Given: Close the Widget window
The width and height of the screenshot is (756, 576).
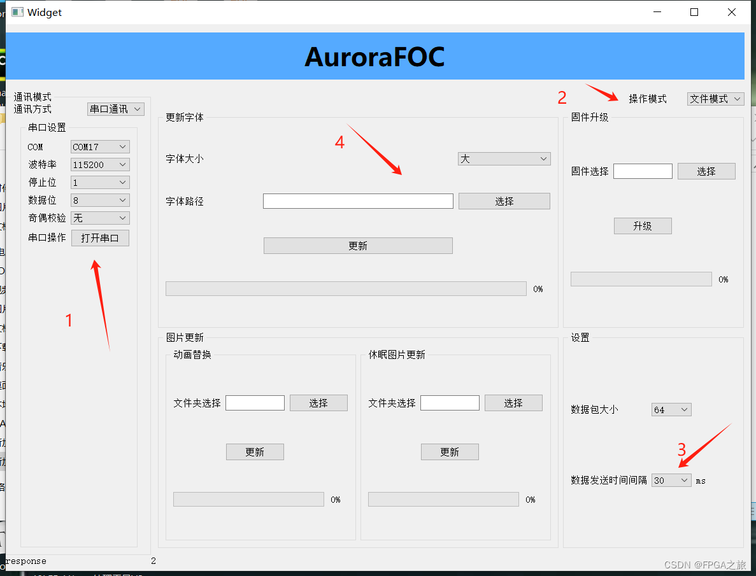Looking at the screenshot, I should [x=731, y=12].
